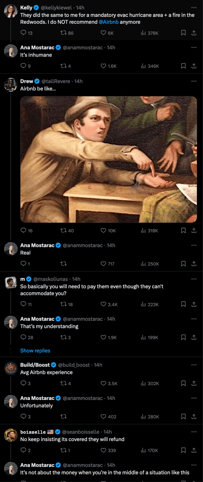Open the "14h" timestamp on maskoliunas's tweet
The height and width of the screenshot is (482, 203).
pyautogui.click(x=76, y=279)
